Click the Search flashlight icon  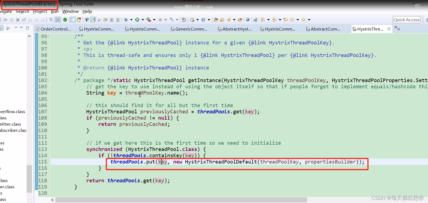coord(228,20)
